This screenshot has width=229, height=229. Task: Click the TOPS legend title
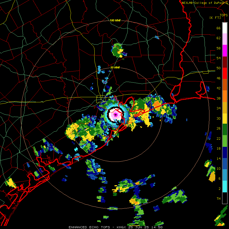click(224, 15)
